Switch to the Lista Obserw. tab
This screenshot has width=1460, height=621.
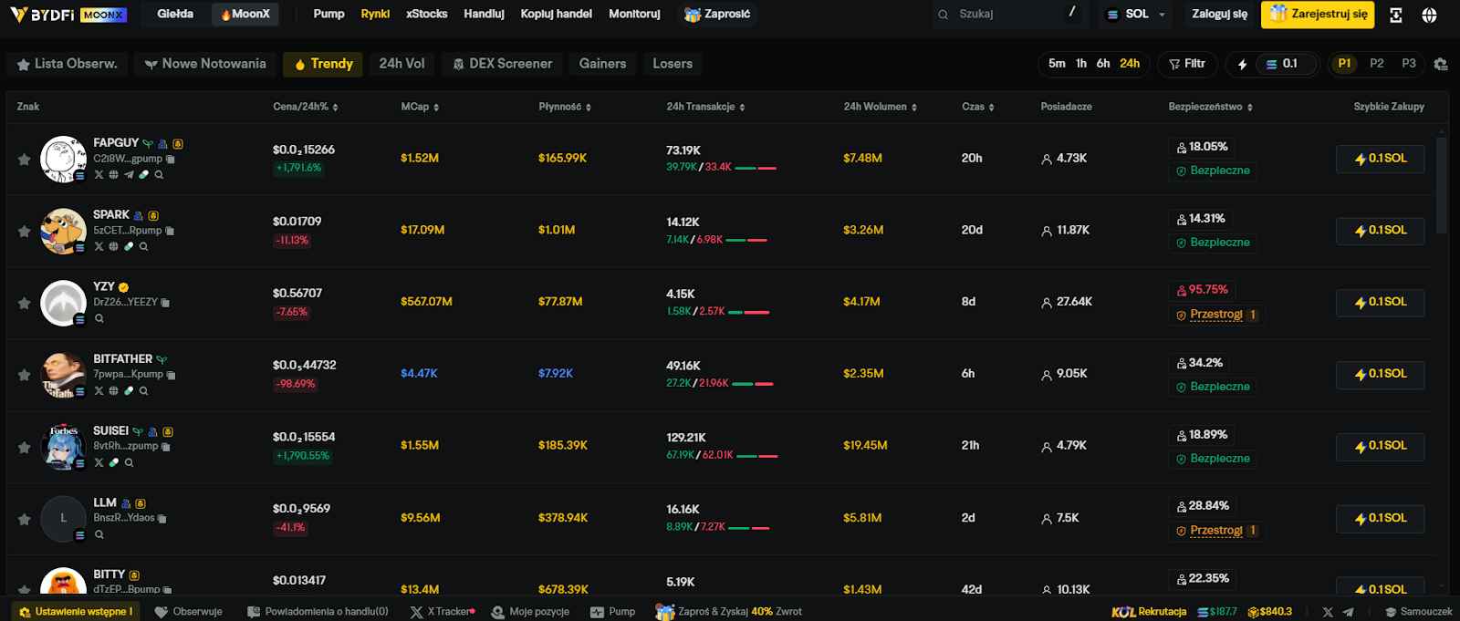[x=68, y=64]
